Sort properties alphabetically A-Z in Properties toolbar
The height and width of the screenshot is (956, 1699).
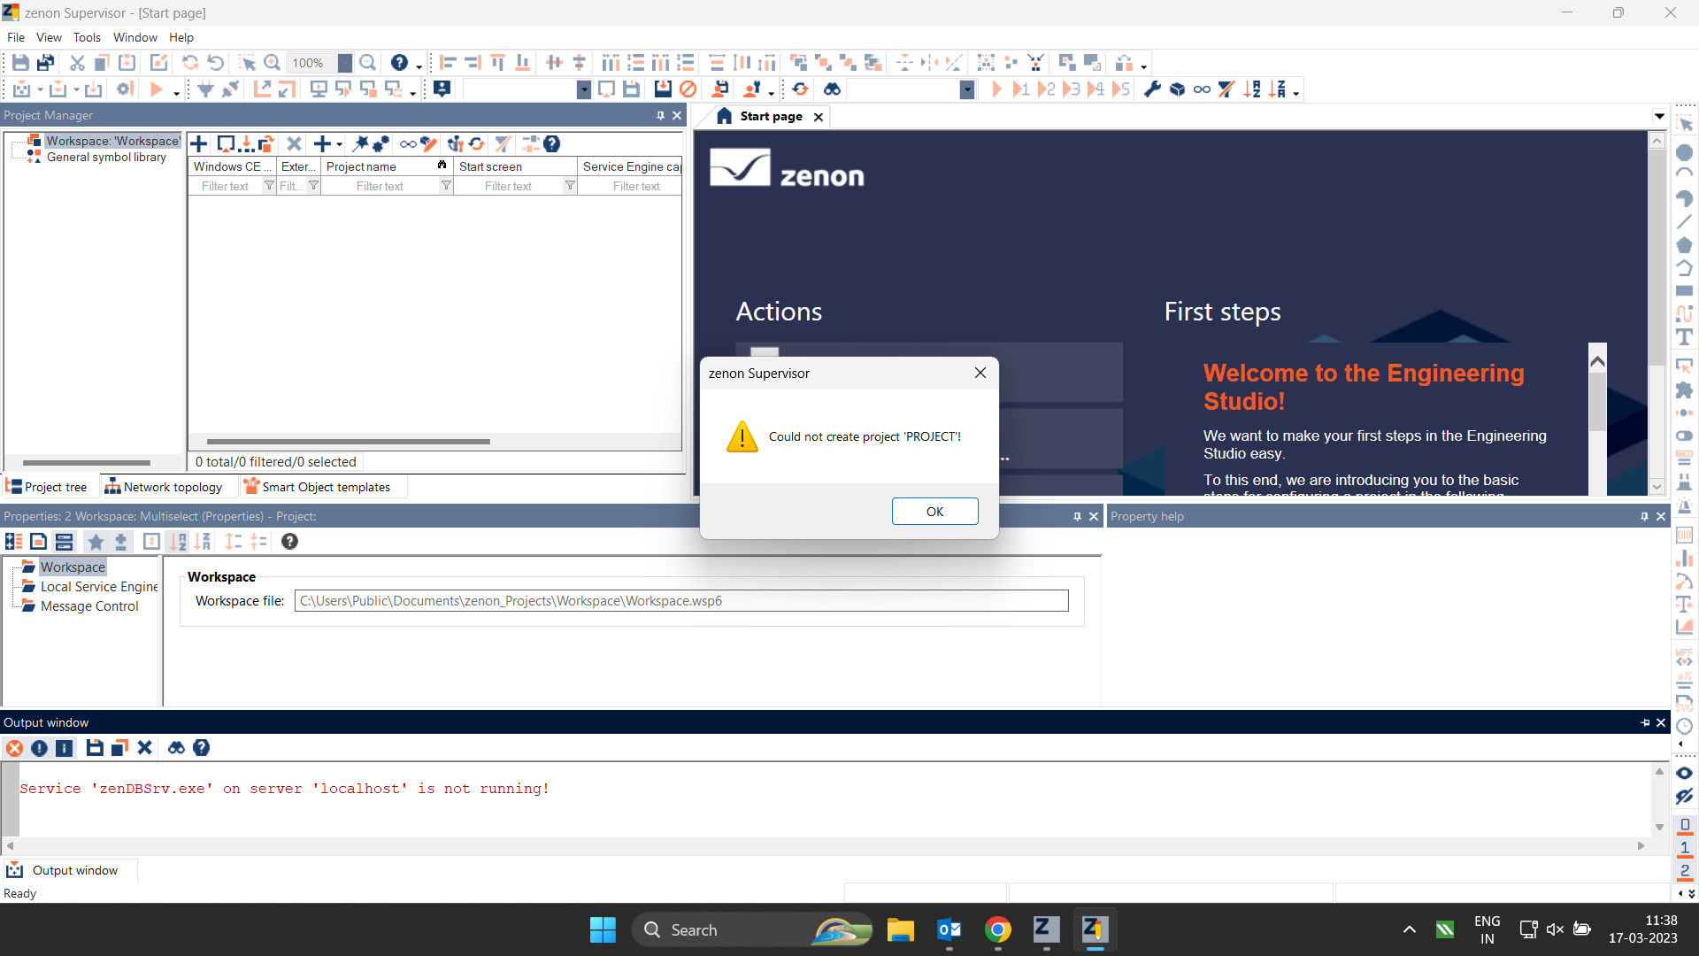[177, 541]
